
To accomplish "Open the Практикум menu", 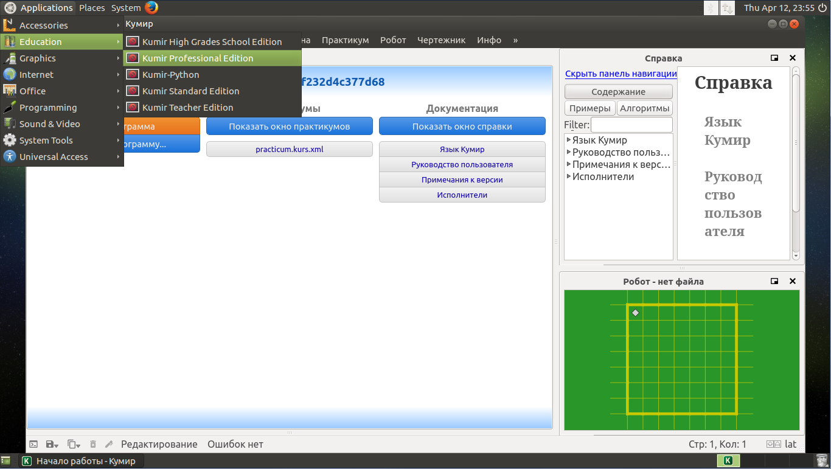I will 346,40.
